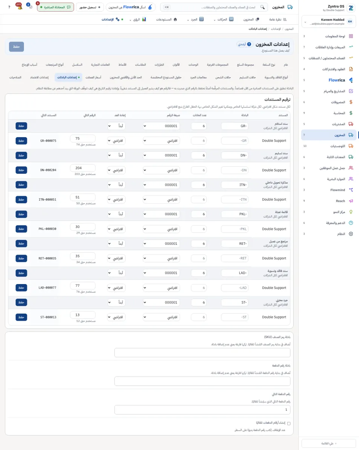Click the تسجيل حضور button
This screenshot has height=450, width=359.
(x=90, y=7)
